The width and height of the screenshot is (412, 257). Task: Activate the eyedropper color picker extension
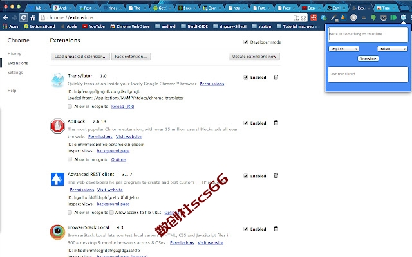[334, 18]
